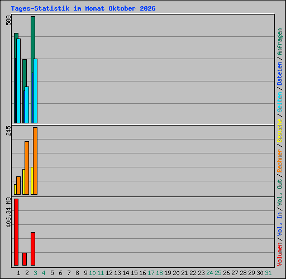
Task: Click day label '12' on the x-axis
Action: [109, 273]
